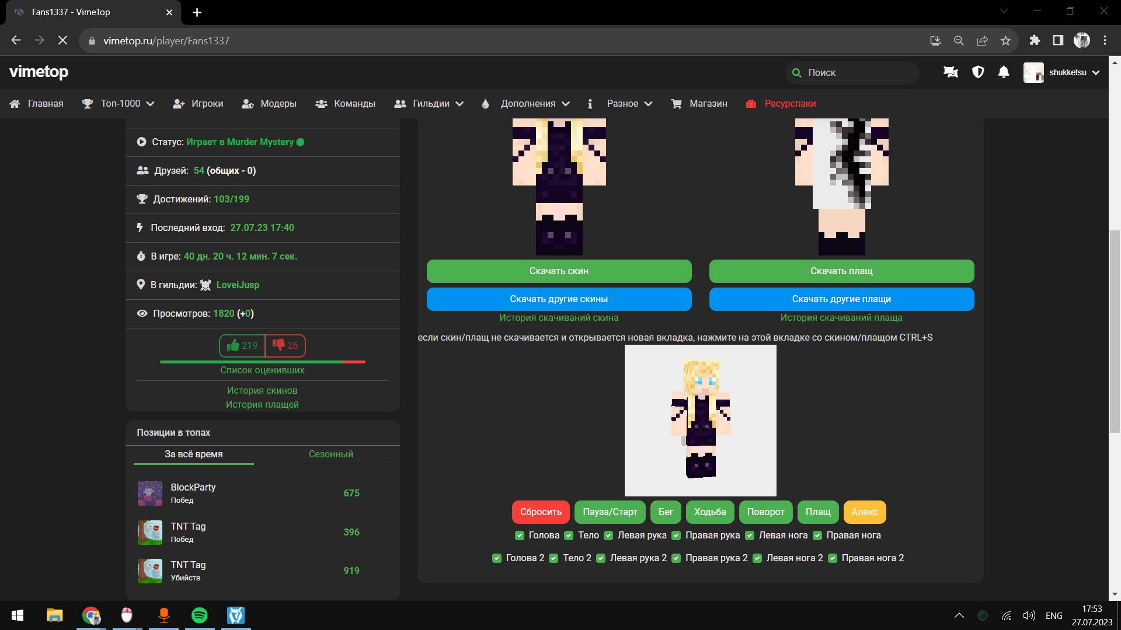Image resolution: width=1121 pixels, height=630 pixels.
Task: Expand the Топ-1000 dropdown menu
Action: [119, 103]
